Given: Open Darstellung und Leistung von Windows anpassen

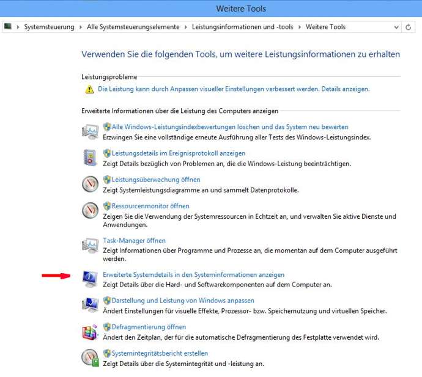Looking at the screenshot, I should (183, 301).
